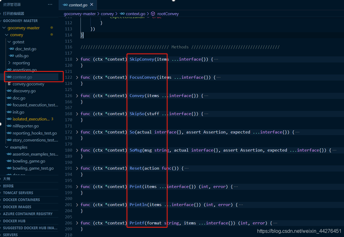
Task: Select the context.go editor tab
Action: point(78,5)
